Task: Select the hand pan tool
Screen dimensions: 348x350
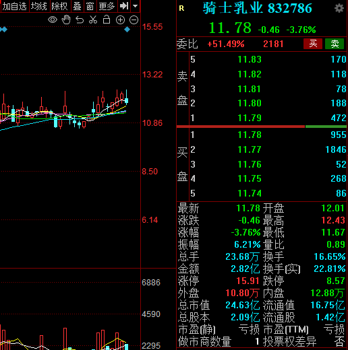Action: coord(66,20)
